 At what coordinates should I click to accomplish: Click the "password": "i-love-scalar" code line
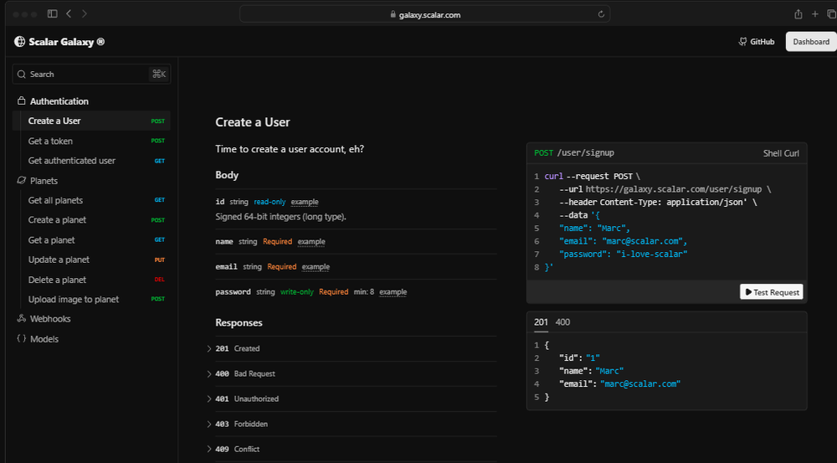pos(623,255)
